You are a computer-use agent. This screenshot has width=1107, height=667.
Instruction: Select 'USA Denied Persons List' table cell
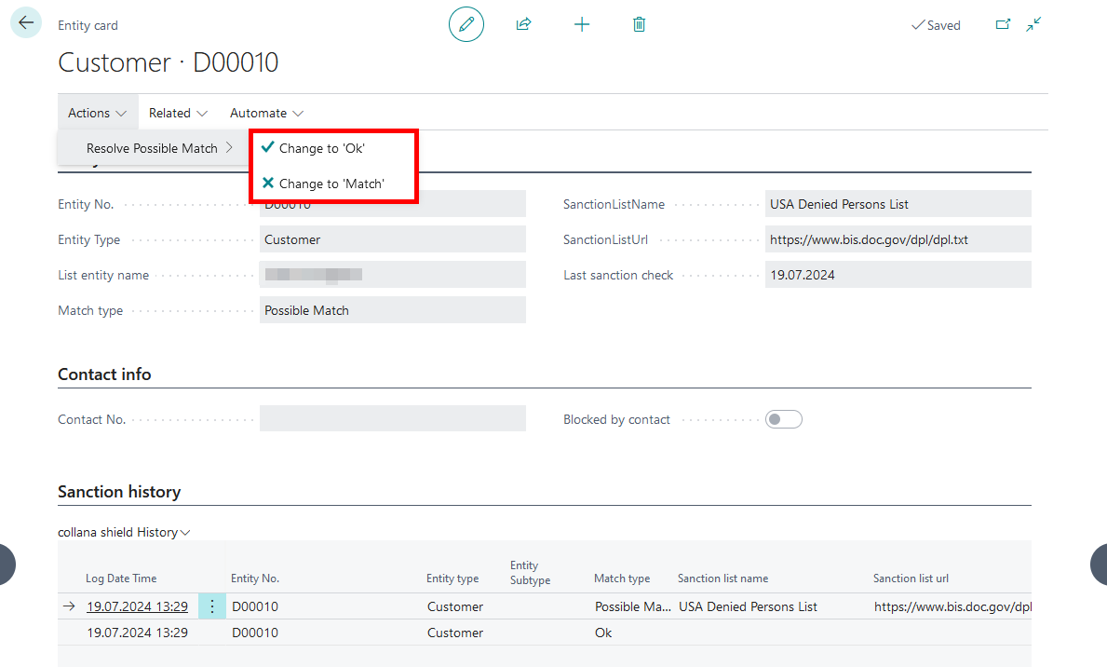click(x=748, y=606)
